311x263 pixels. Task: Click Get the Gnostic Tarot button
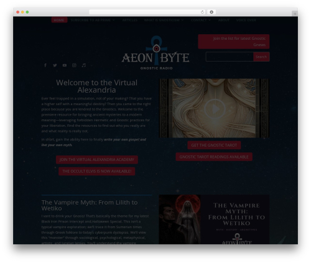(214, 145)
